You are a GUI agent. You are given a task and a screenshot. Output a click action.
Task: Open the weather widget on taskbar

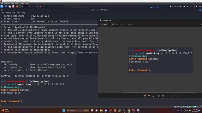pyautogui.click(x=5, y=110)
